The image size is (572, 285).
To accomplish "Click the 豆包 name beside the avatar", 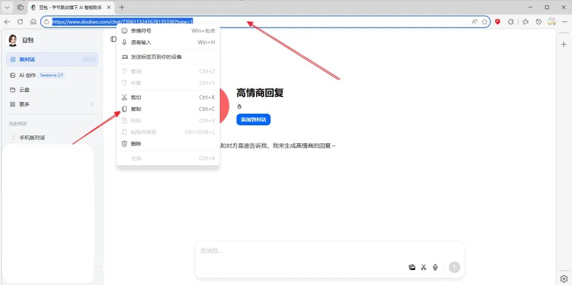I will tap(28, 40).
